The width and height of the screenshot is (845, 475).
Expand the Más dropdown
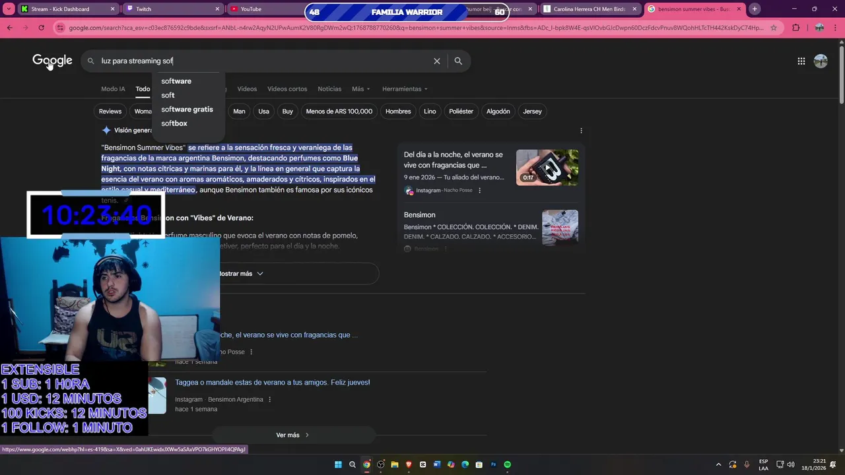click(360, 89)
